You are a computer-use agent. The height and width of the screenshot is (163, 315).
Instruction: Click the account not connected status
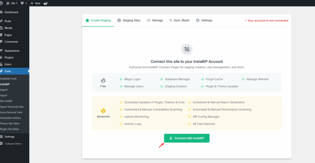267,21
